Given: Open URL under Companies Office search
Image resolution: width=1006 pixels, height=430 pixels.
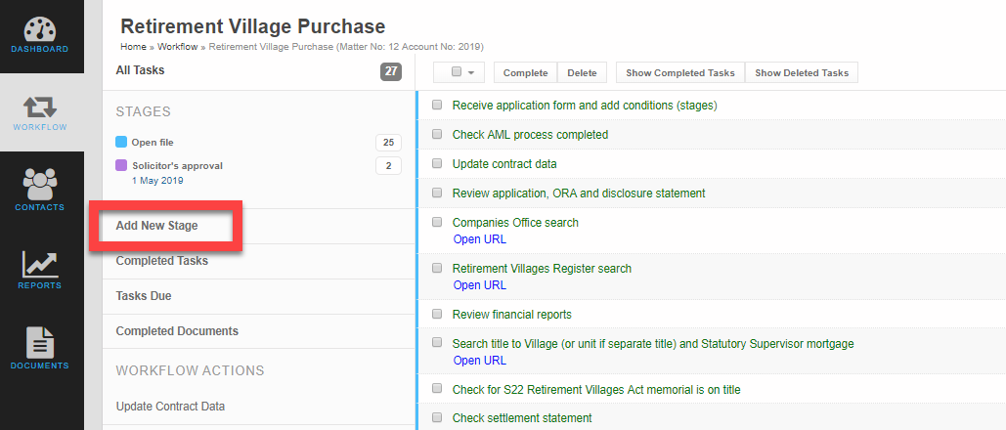Looking at the screenshot, I should (480, 239).
